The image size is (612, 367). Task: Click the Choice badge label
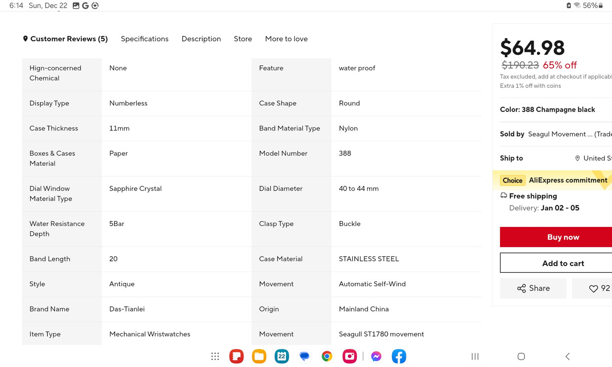513,180
